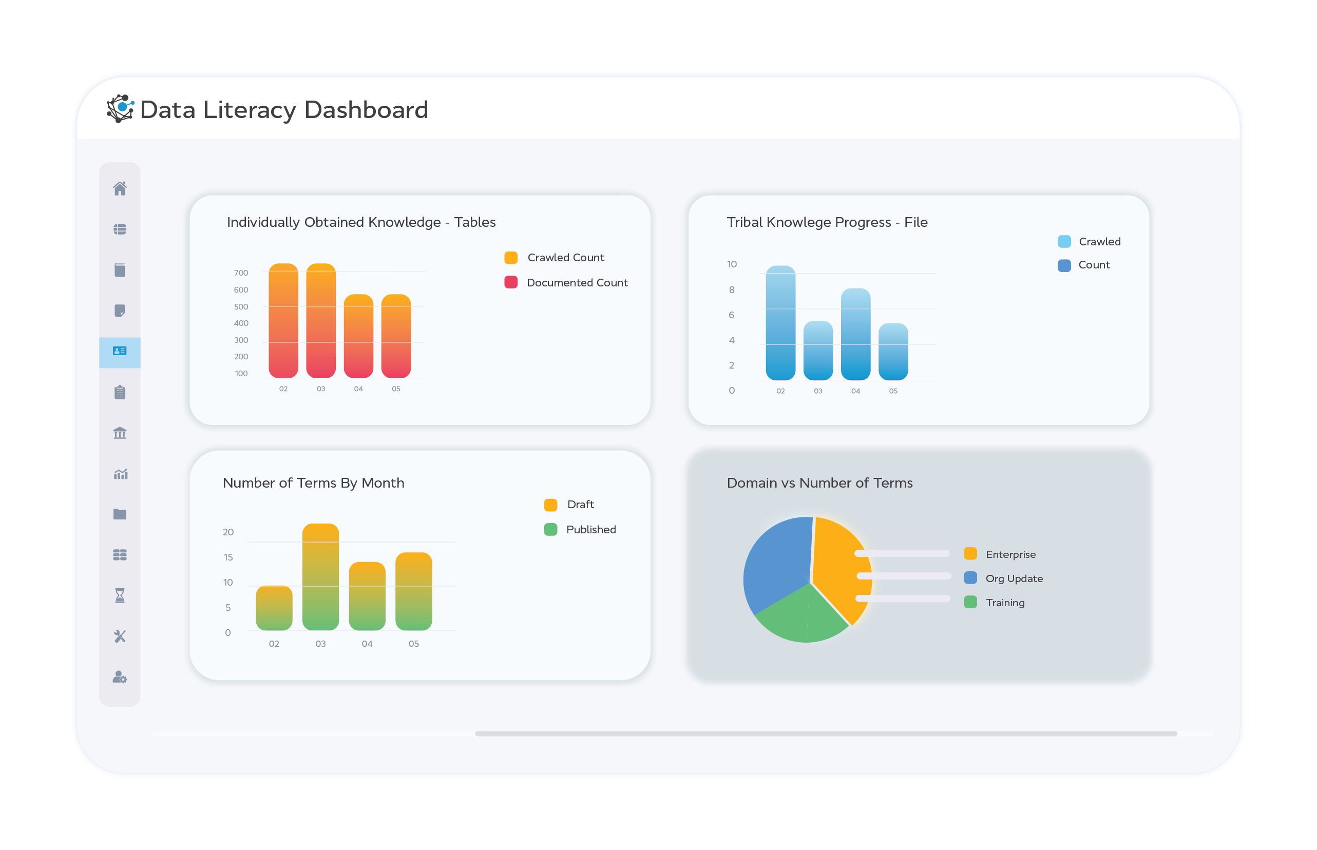This screenshot has width=1317, height=850.
Task: Click the bank/governance icon in sidebar
Action: [x=120, y=433]
